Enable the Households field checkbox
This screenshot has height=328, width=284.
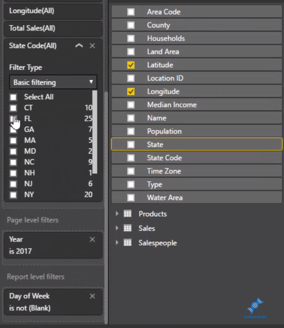pyautogui.click(x=131, y=39)
